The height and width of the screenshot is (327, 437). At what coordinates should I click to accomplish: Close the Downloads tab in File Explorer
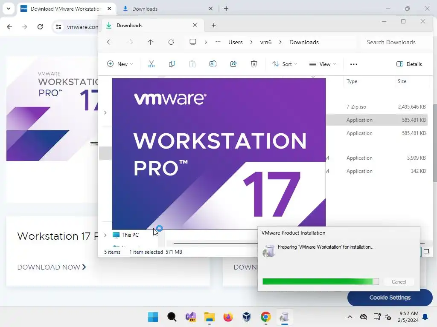(195, 25)
